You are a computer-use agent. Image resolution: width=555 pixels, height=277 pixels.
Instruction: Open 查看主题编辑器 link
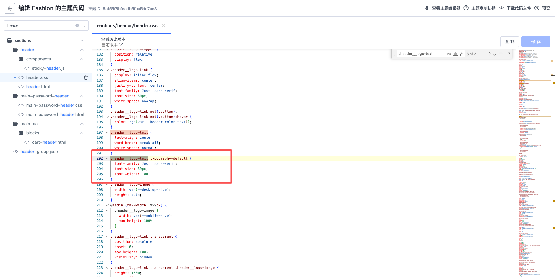coord(446,8)
